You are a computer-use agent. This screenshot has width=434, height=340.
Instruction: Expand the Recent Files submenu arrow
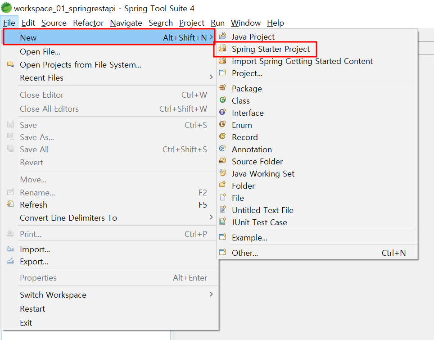point(211,77)
